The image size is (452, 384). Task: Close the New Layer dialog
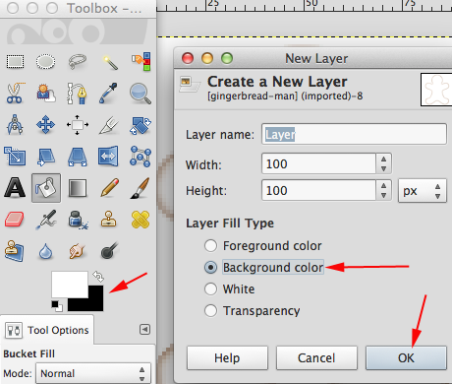pos(188,58)
